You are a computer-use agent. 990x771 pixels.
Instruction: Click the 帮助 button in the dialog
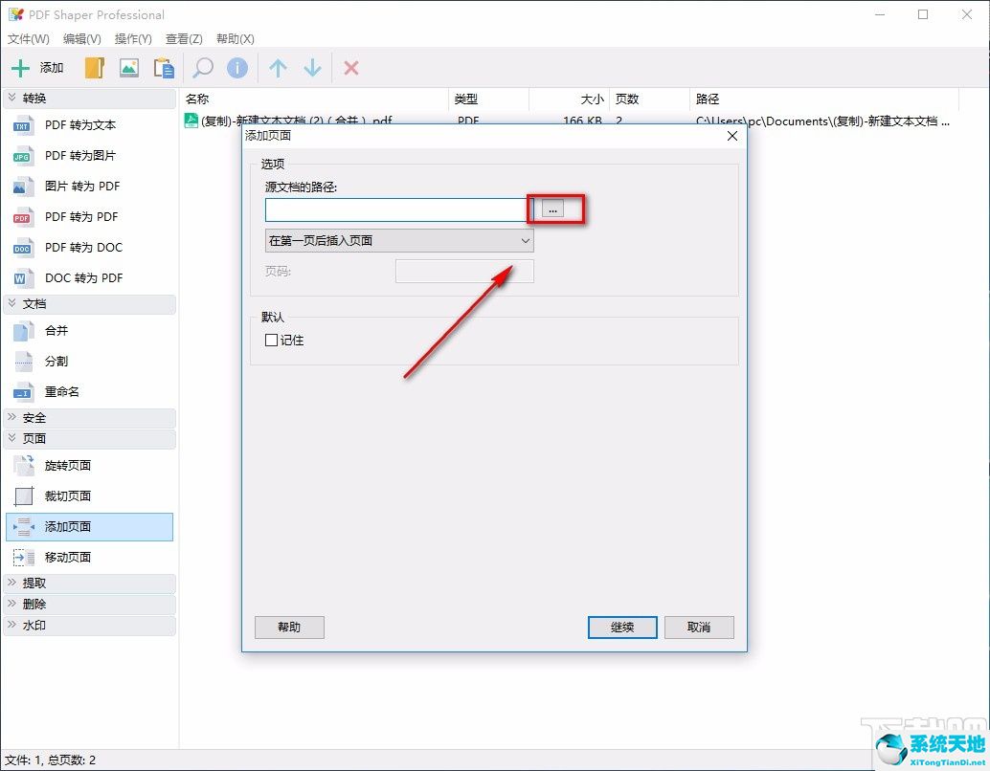pyautogui.click(x=289, y=628)
